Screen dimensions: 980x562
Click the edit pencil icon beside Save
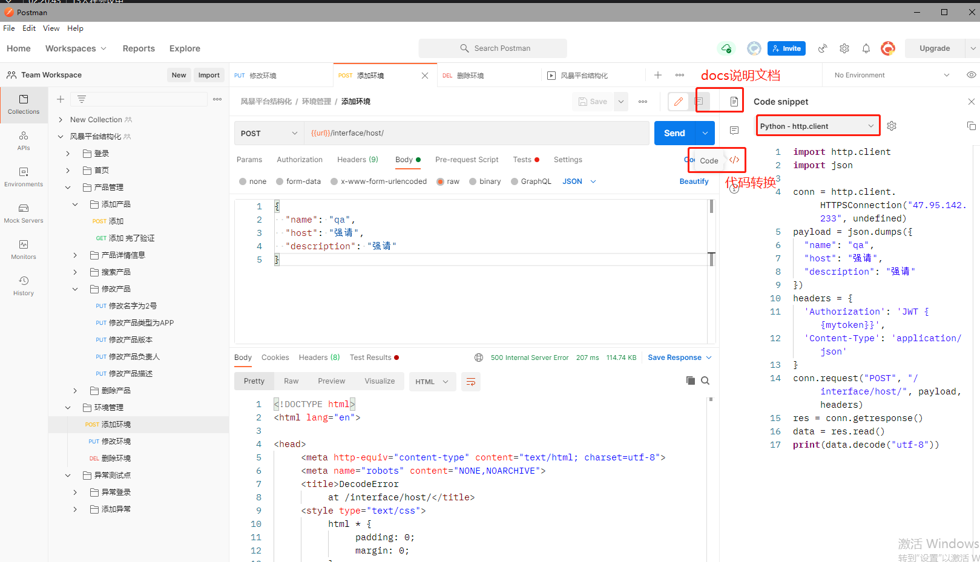(x=679, y=102)
